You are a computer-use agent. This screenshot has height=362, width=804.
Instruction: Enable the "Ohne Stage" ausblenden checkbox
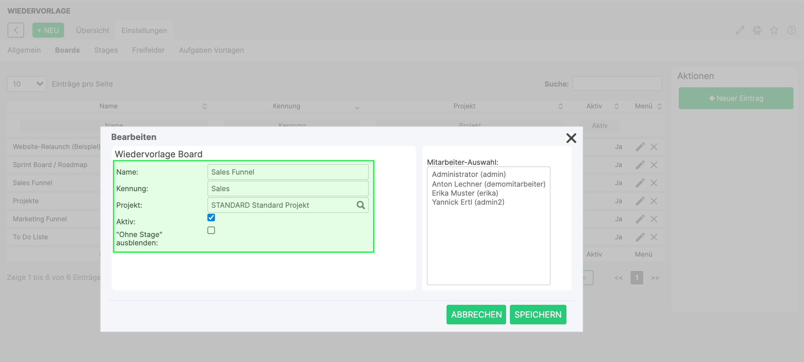tap(211, 230)
